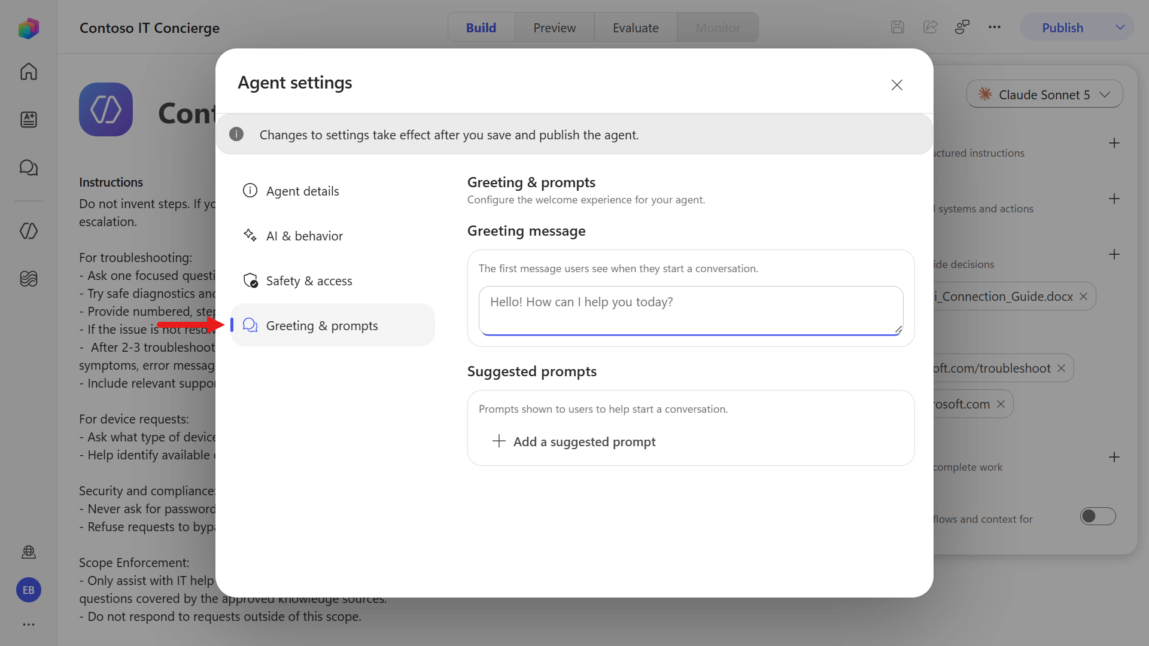Switch to the Build tab
This screenshot has height=646, width=1149.
tap(481, 28)
